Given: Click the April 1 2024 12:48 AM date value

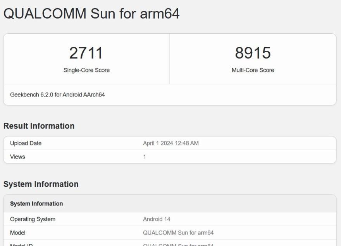Looking at the screenshot, I should coord(170,143).
